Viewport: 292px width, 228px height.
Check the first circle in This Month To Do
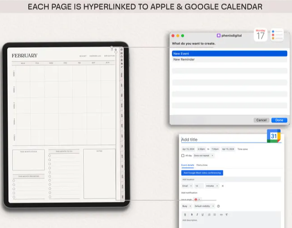tap(50, 155)
